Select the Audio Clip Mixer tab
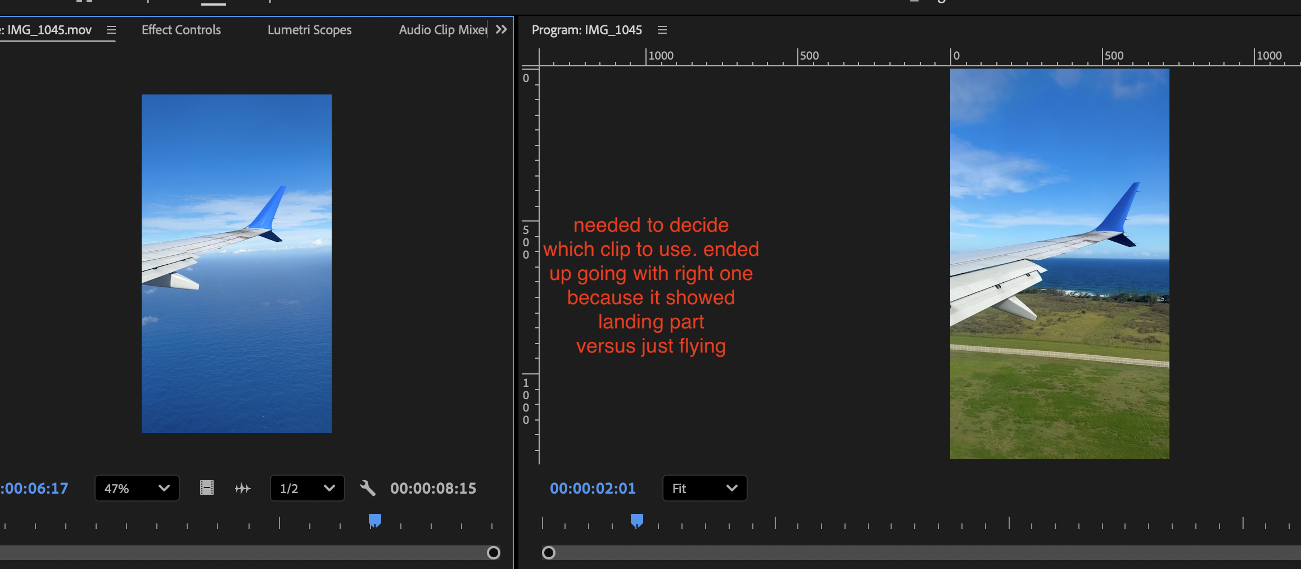The width and height of the screenshot is (1301, 569). tap(442, 30)
